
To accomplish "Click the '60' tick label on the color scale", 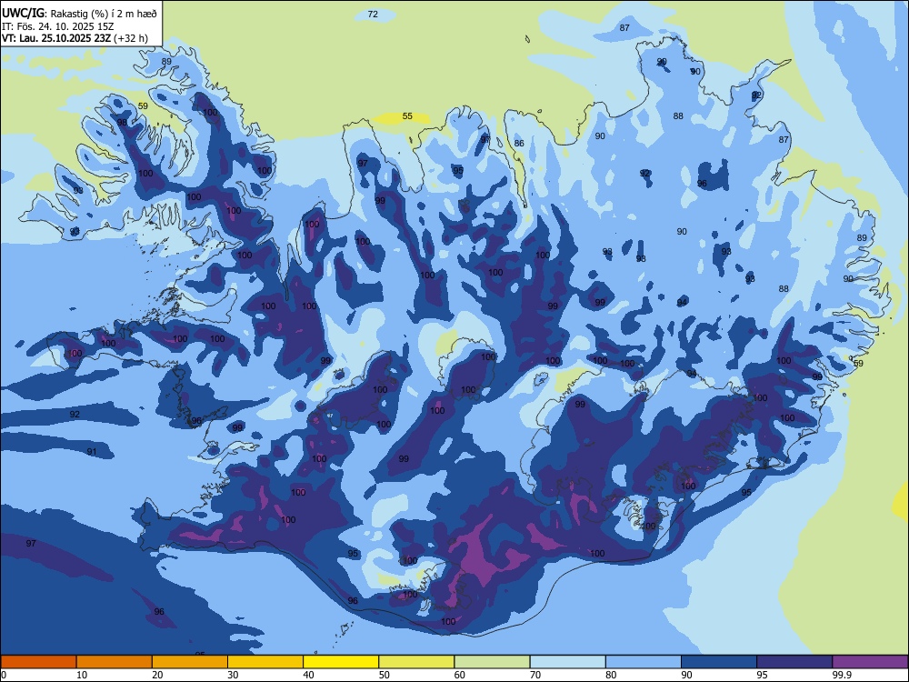I will pos(460,675).
